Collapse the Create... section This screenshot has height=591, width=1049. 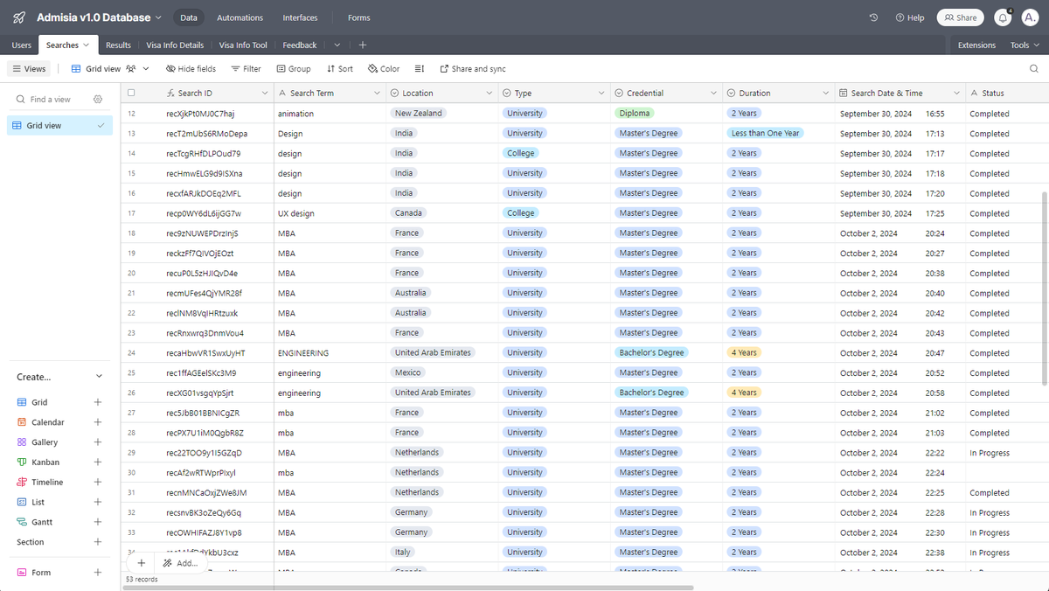[99, 377]
